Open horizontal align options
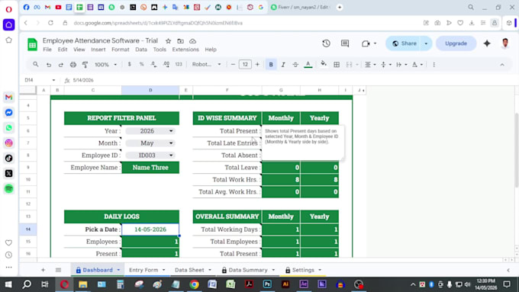This screenshot has height=292, width=519. tap(370, 65)
